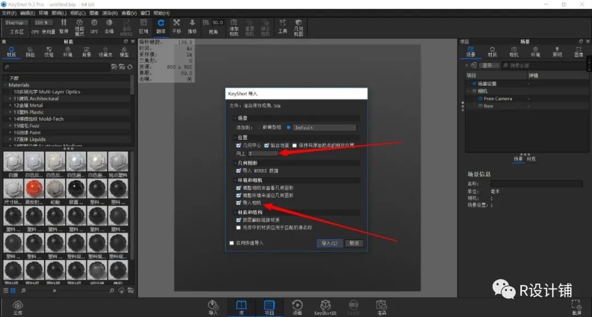
Task: Uncheck the 导入相机 checkbox
Action: coord(238,203)
